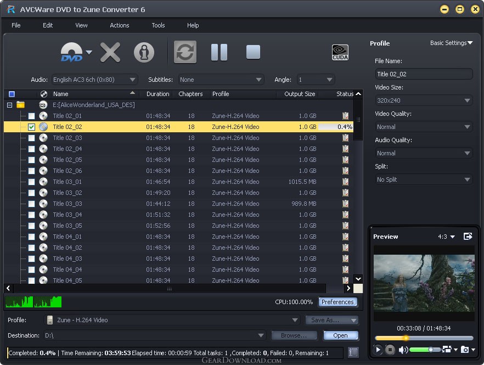Click the preview snapshot camera icon
This screenshot has width=484, height=365.
[x=465, y=350]
